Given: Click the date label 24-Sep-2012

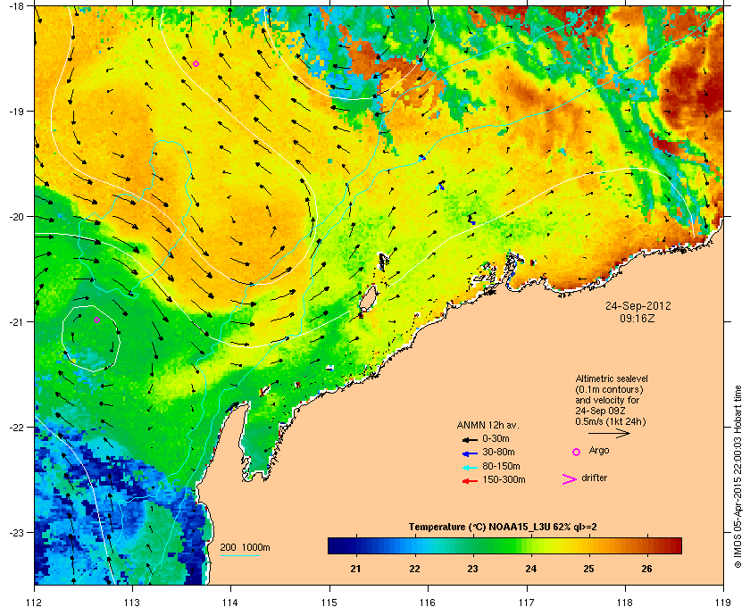Looking at the screenshot, I should (x=638, y=305).
